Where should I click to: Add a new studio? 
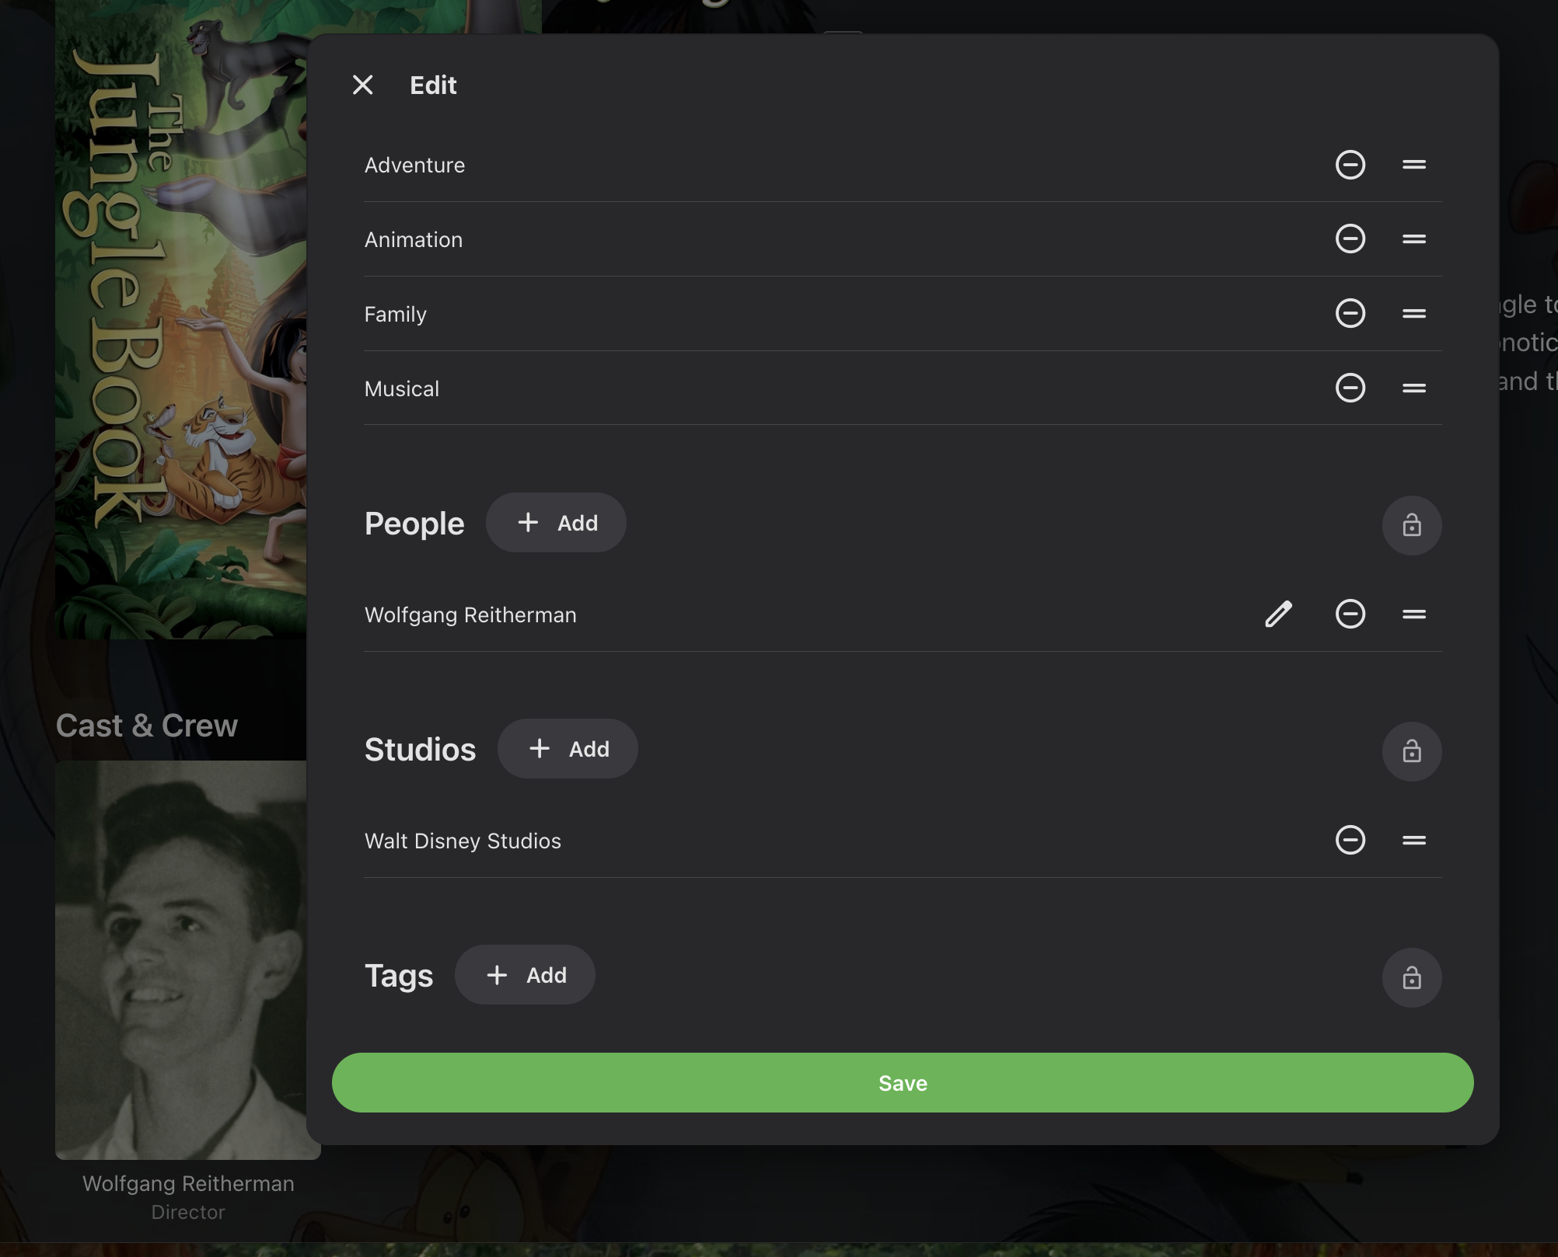pyautogui.click(x=568, y=749)
